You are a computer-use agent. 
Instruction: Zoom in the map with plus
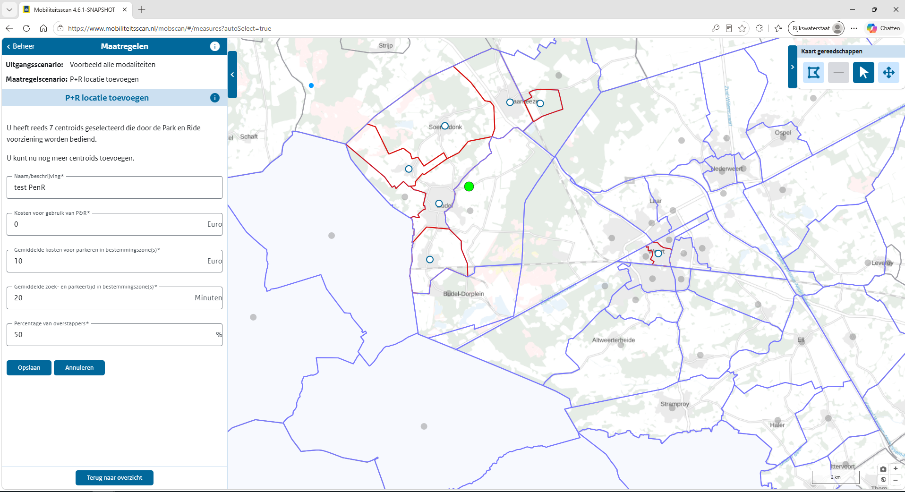[x=895, y=469]
